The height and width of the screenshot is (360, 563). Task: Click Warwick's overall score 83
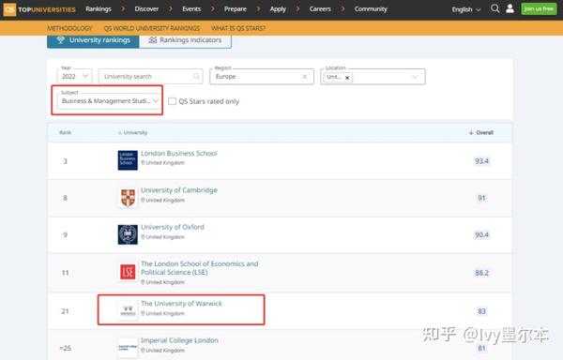pos(481,311)
